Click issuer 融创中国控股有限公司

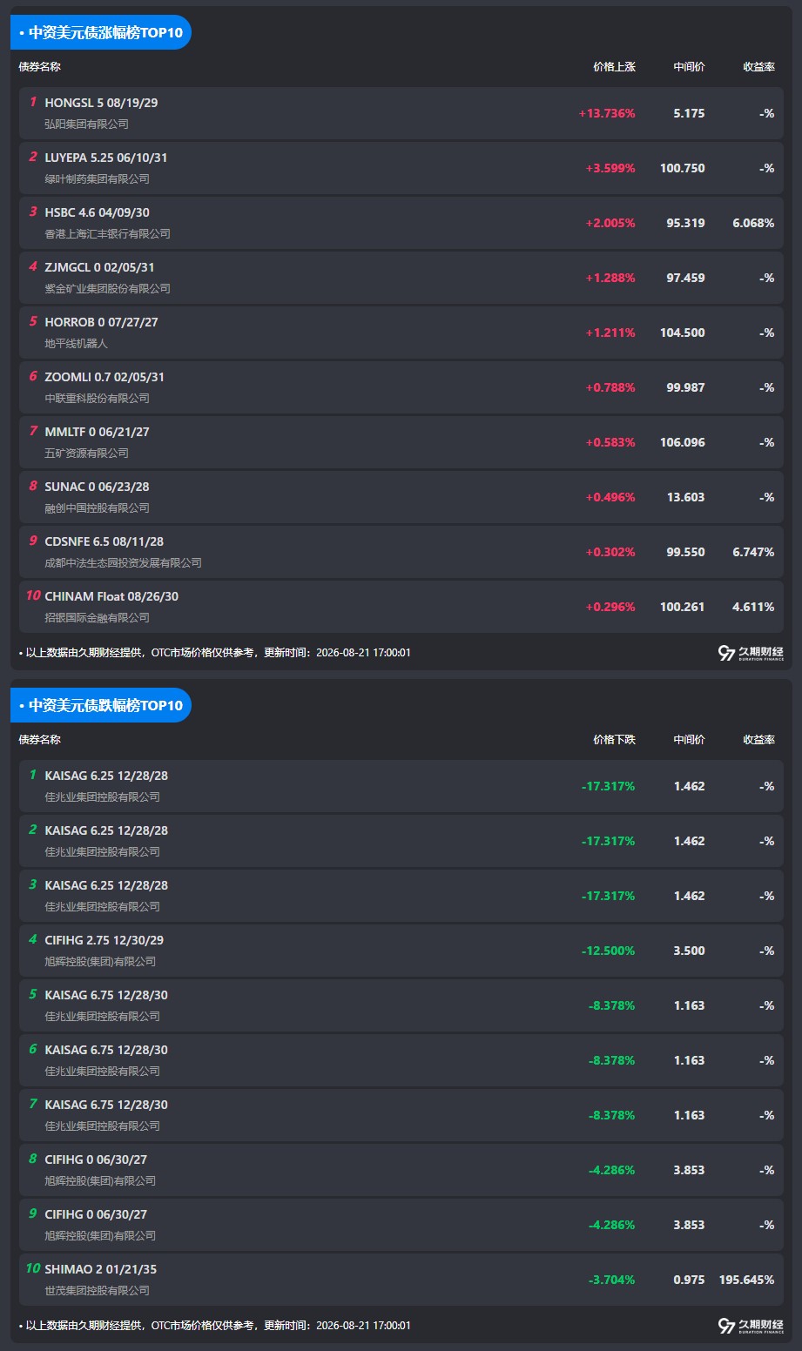point(97,508)
